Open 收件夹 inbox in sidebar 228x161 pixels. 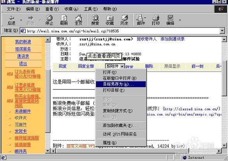pyautogui.click(x=21, y=118)
